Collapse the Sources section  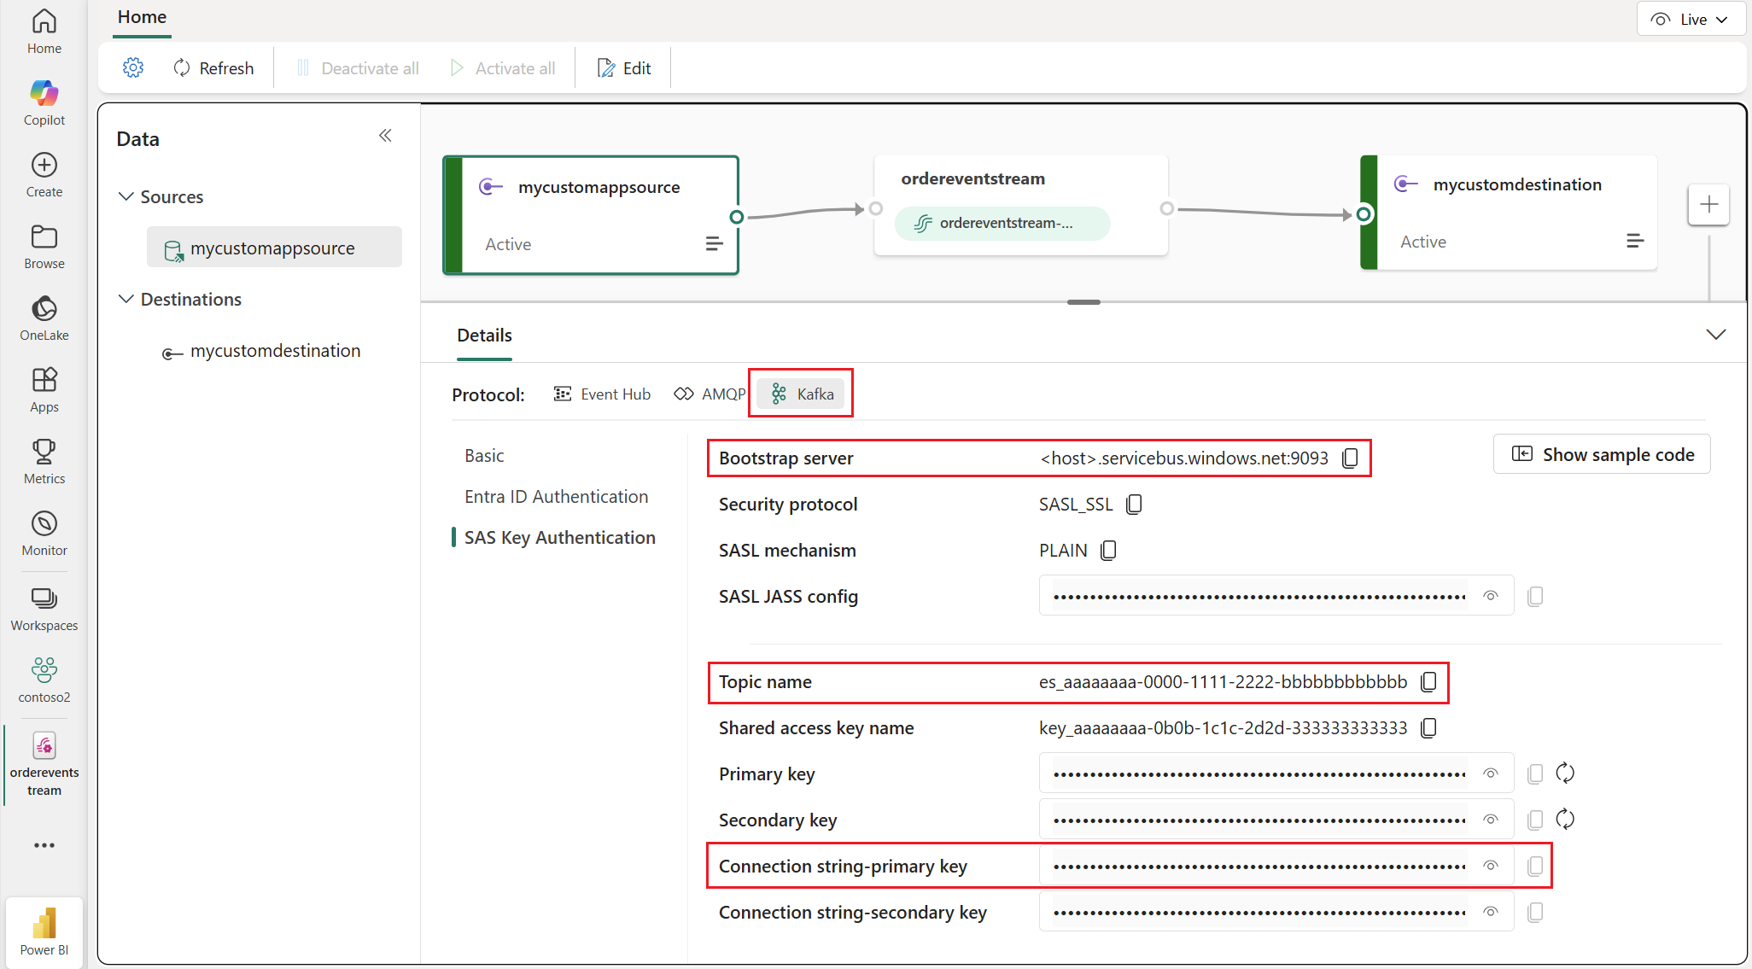[x=126, y=196]
